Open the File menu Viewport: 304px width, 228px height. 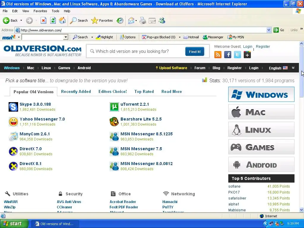(5, 11)
